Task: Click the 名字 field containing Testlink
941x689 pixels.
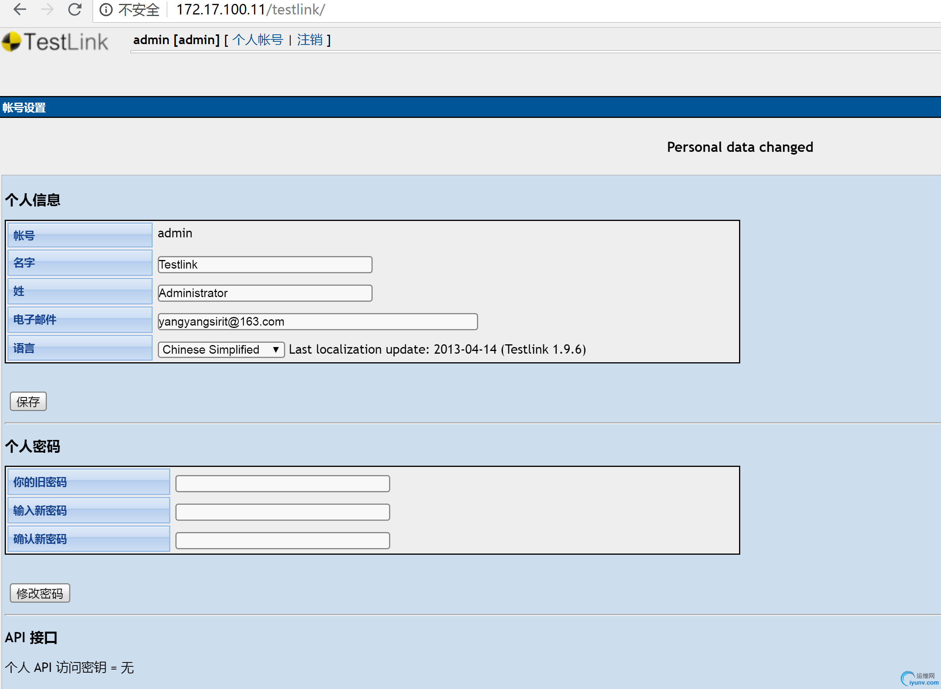Action: click(x=265, y=265)
